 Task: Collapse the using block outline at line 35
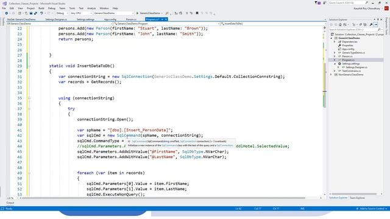click(29, 99)
